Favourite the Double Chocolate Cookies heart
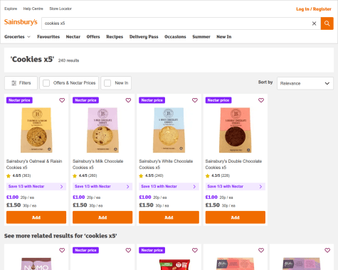This screenshot has width=338, height=270. click(261, 100)
